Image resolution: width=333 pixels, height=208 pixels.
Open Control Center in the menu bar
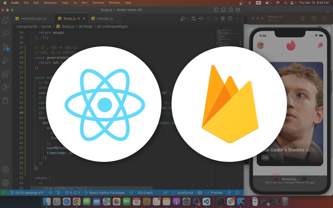coord(293,3)
